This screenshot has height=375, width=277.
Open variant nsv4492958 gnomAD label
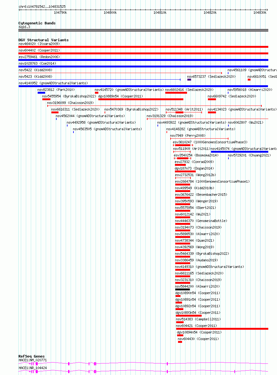101,122
